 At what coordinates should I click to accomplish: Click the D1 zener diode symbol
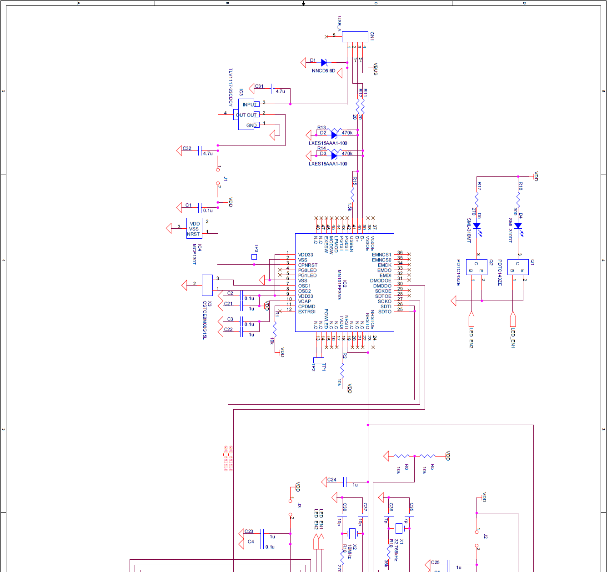pyautogui.click(x=324, y=63)
